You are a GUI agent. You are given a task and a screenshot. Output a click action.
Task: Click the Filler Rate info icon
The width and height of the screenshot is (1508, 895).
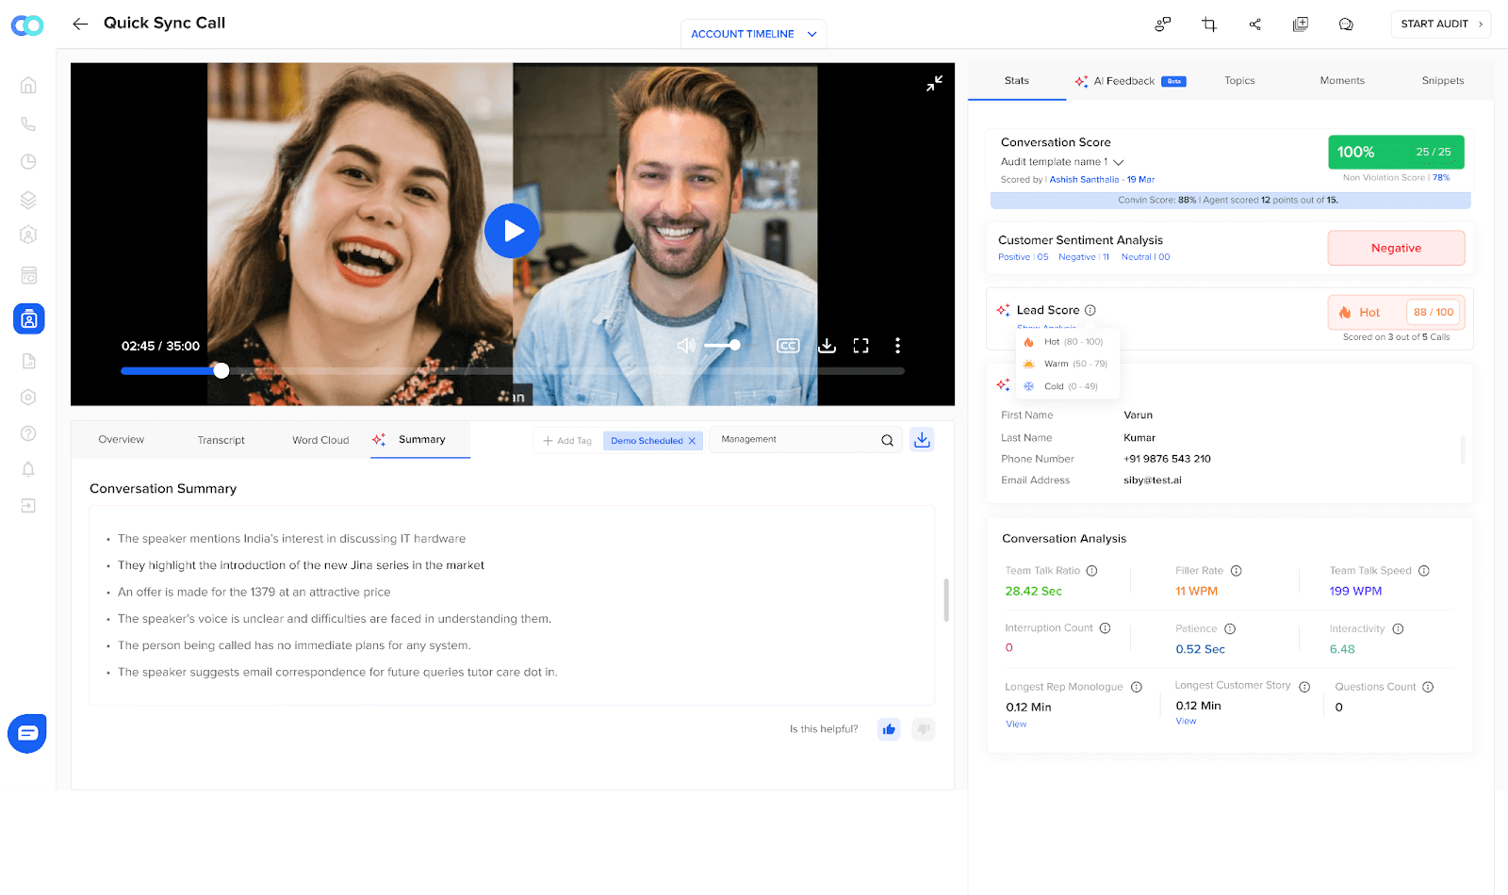coord(1237,571)
